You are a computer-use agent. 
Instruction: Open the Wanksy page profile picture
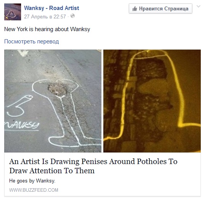point(13,12)
